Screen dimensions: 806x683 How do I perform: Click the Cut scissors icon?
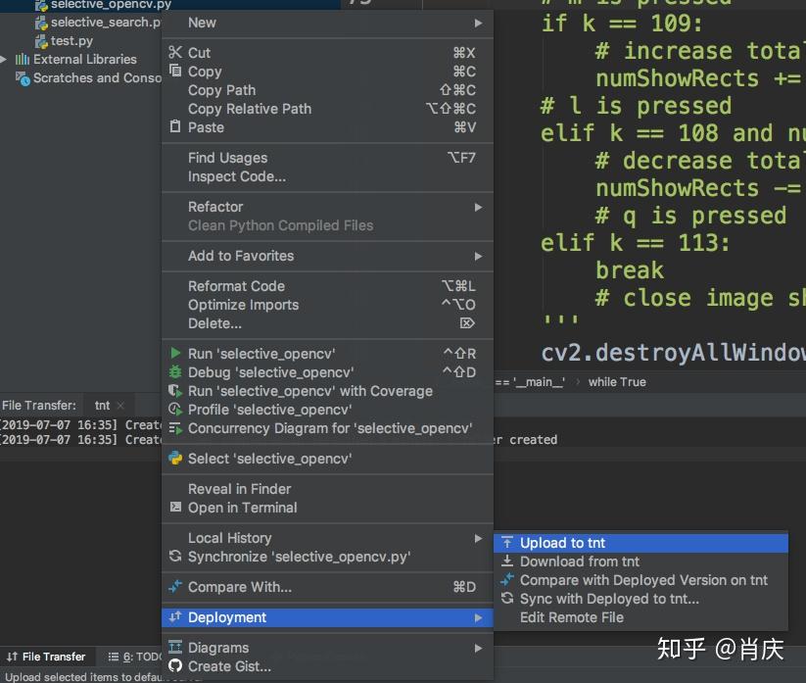(175, 53)
